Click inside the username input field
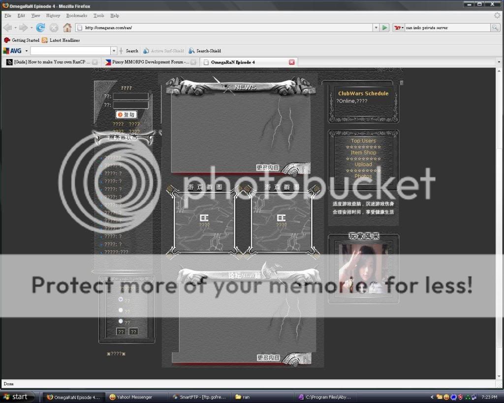The width and height of the screenshot is (504, 403). coord(130,96)
